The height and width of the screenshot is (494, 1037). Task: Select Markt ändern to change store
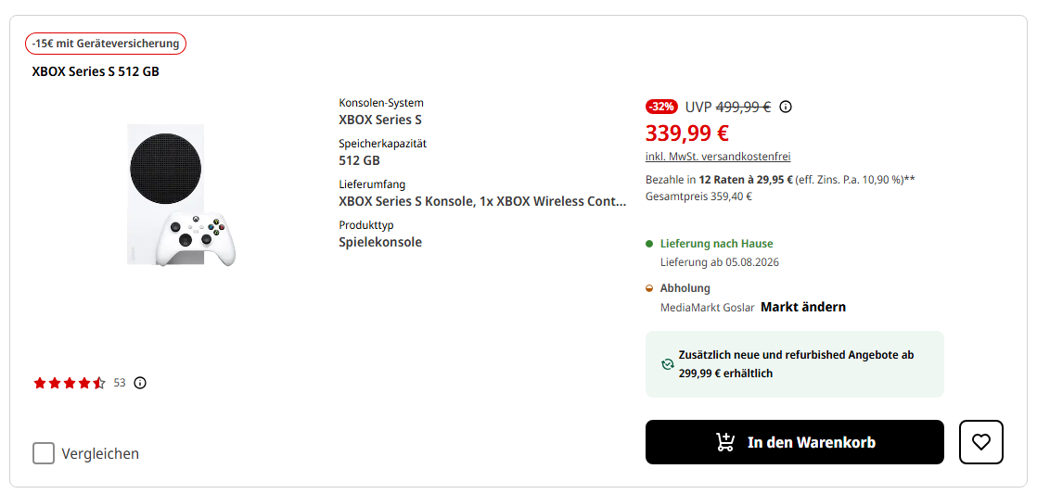click(803, 307)
